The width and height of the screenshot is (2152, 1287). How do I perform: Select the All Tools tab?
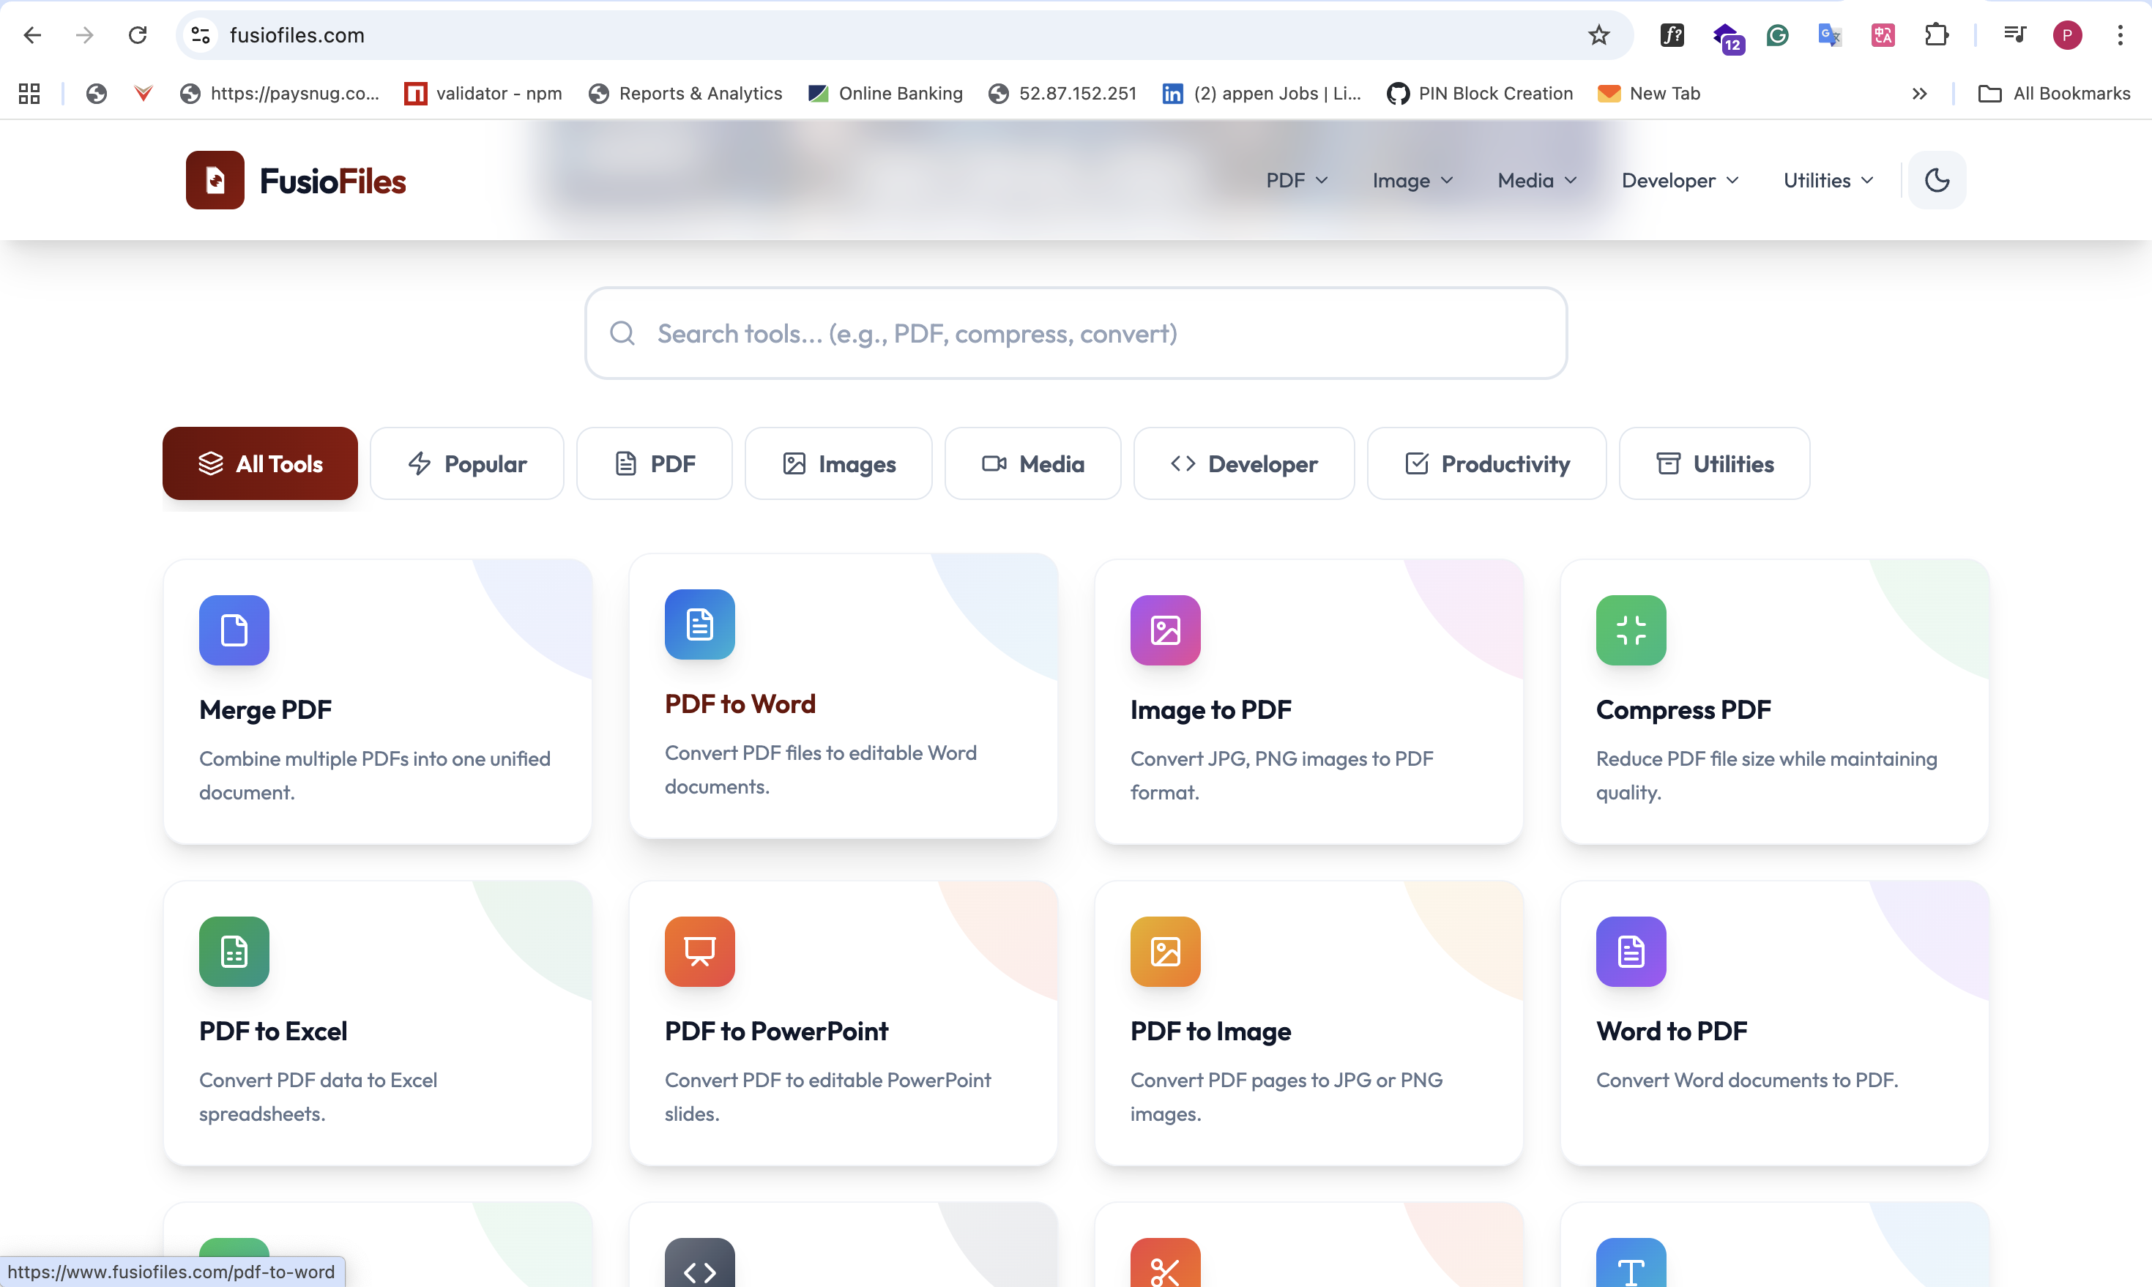tap(259, 463)
